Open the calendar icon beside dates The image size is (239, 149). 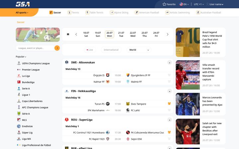tap(68, 34)
